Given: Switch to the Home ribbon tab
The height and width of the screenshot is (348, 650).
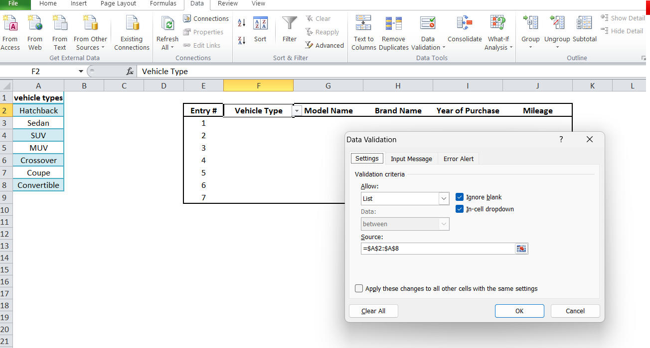Looking at the screenshot, I should (x=48, y=3).
